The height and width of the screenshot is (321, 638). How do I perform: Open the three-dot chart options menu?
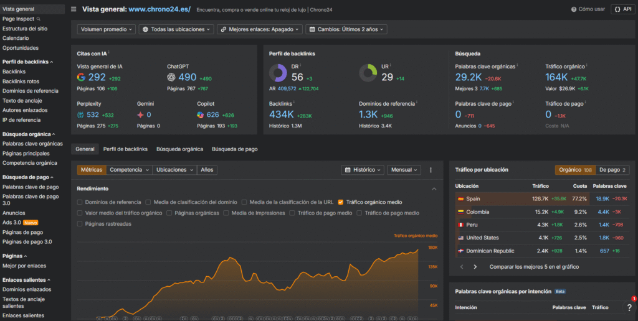[430, 170]
